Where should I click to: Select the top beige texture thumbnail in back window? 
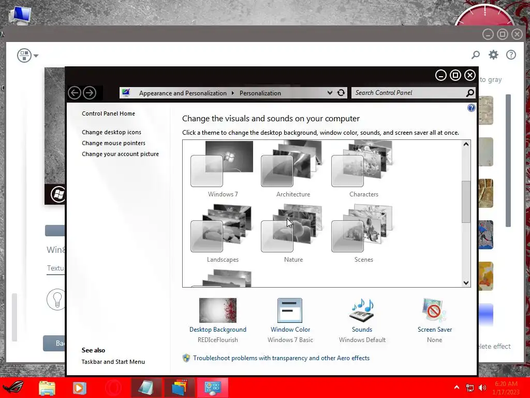(486, 110)
